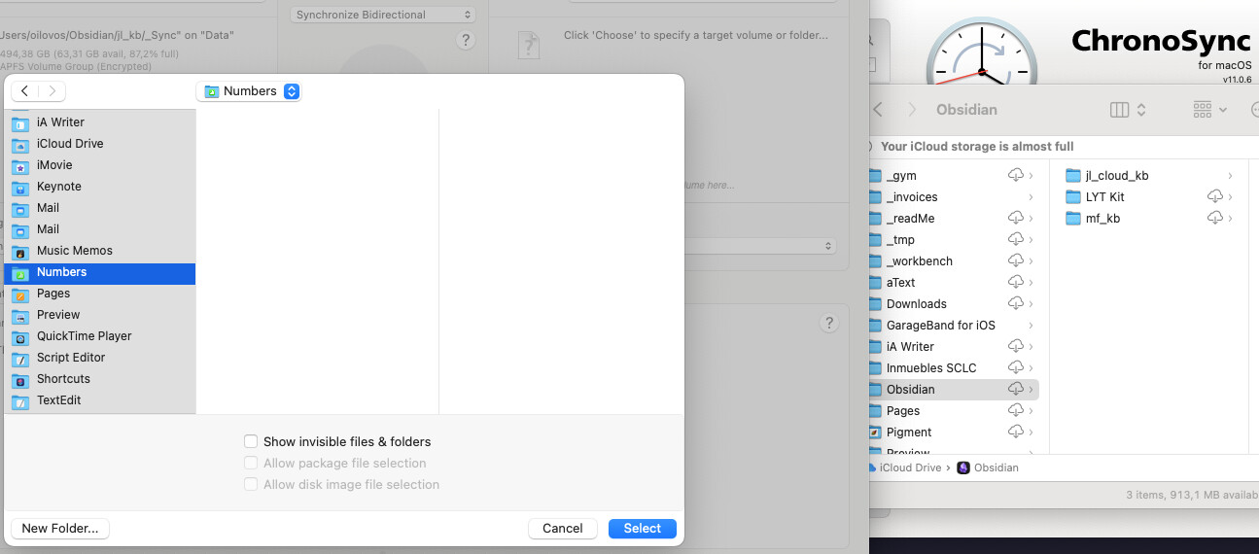
Task: Go forward with the dialog's forward arrow
Action: point(52,91)
